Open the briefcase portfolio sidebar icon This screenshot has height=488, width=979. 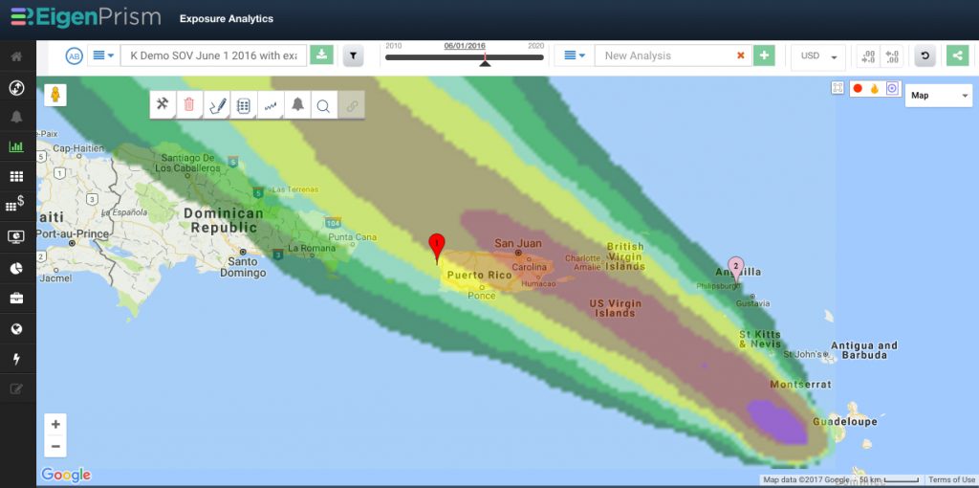point(17,298)
